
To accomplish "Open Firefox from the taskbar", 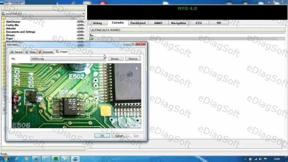I will (x=36, y=159).
